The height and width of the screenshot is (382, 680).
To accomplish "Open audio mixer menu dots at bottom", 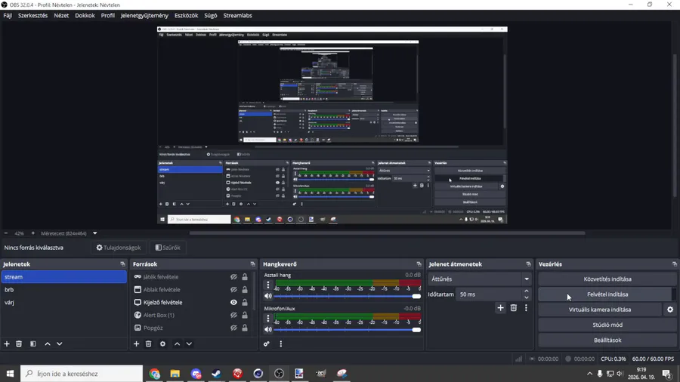I will point(280,344).
